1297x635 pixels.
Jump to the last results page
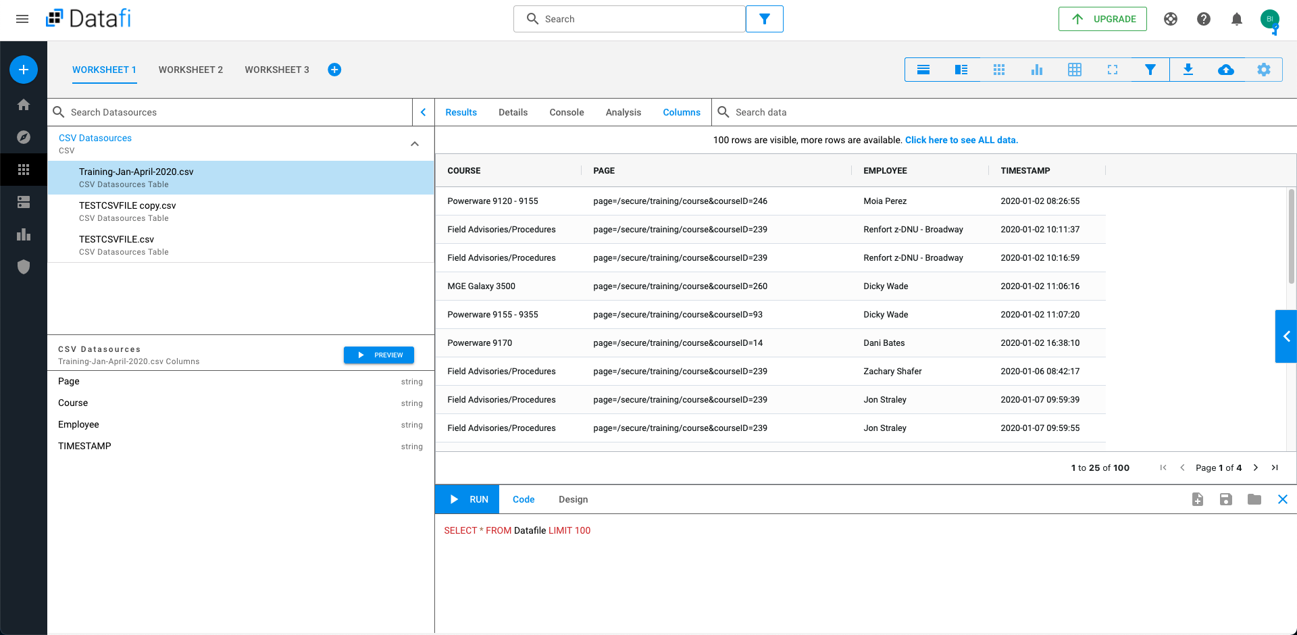1275,467
